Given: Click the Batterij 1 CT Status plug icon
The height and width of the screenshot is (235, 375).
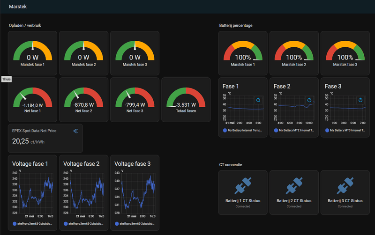Looking at the screenshot, I should click(243, 185).
